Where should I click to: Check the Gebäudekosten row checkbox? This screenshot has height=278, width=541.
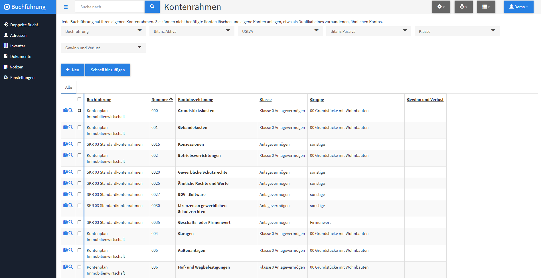[x=79, y=127]
